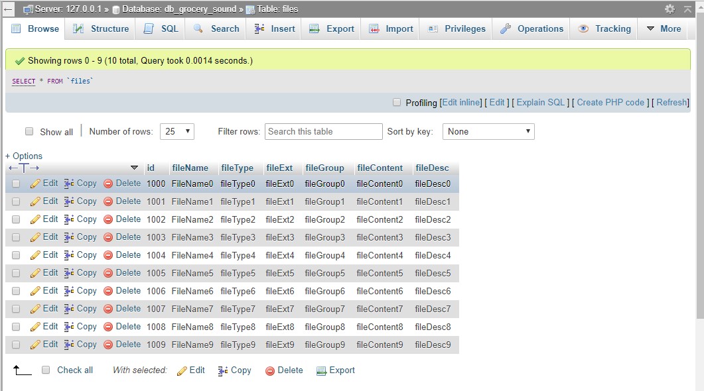Click the Search this table filter field

(323, 131)
